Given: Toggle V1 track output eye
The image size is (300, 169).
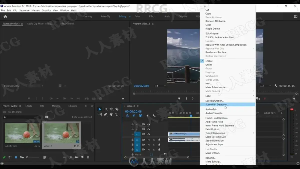Looking at the screenshot, I should click(x=148, y=134).
